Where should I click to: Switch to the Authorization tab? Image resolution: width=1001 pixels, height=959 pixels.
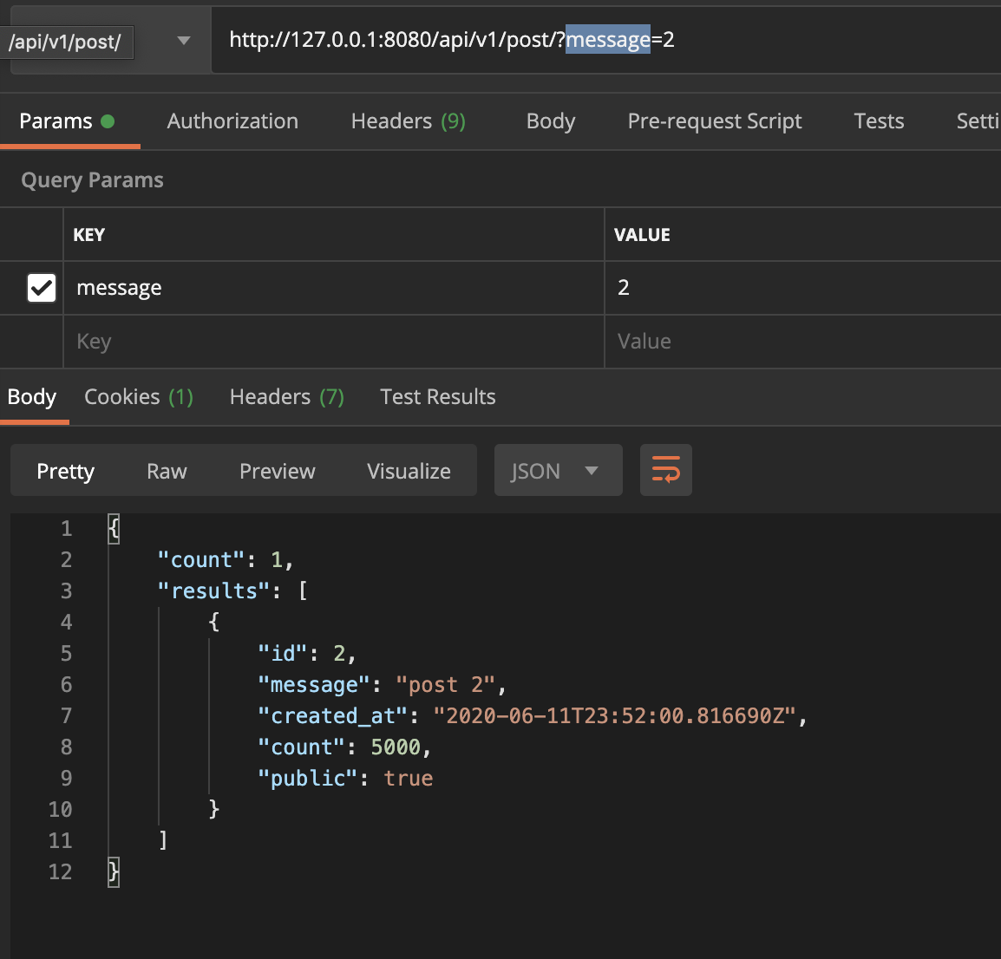(x=232, y=121)
